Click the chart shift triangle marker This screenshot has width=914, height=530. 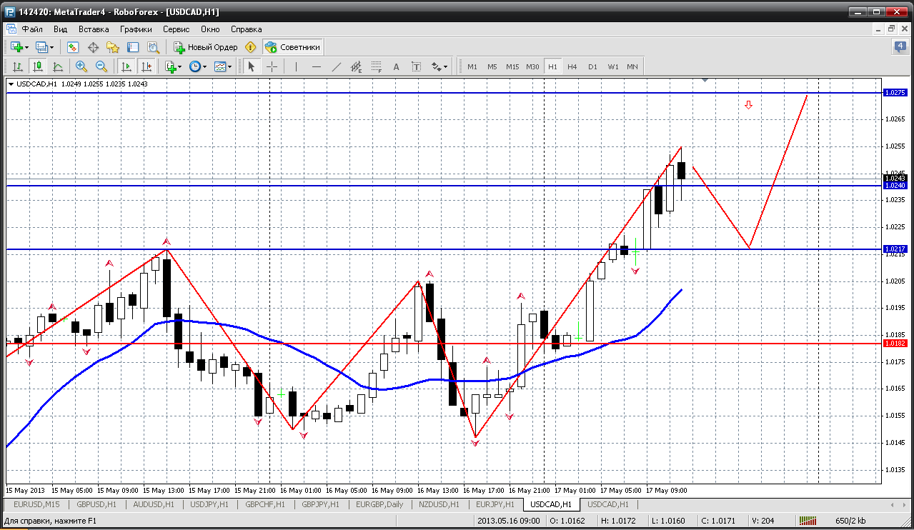(x=705, y=81)
